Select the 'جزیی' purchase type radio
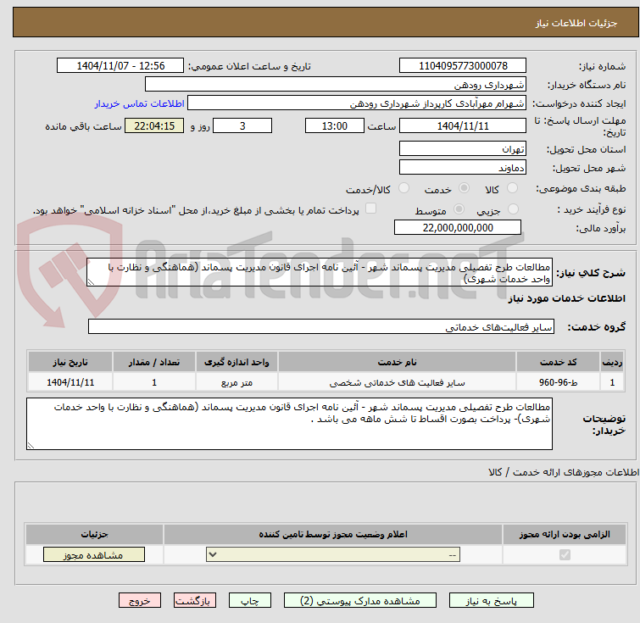 [513, 209]
